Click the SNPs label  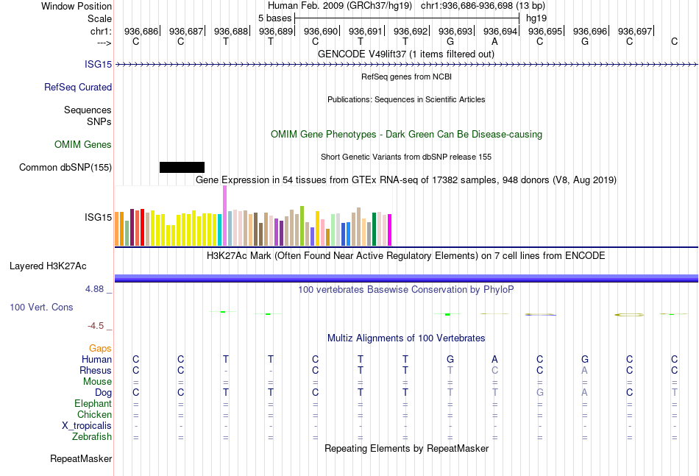[x=99, y=121]
